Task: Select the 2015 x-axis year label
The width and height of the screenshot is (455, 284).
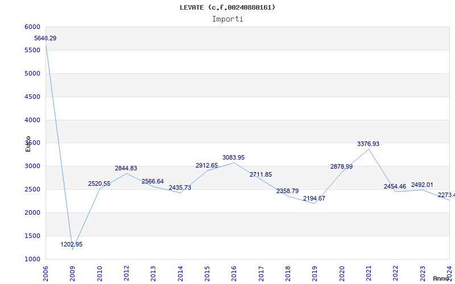Action: tap(207, 274)
